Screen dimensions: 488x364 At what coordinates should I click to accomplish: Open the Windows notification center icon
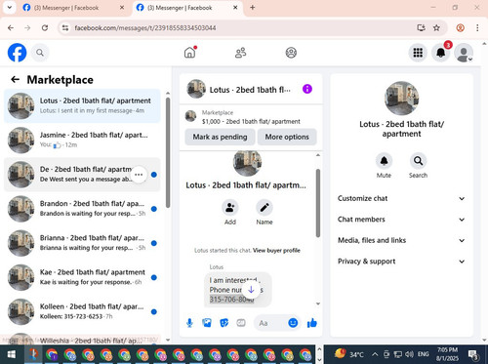473,354
